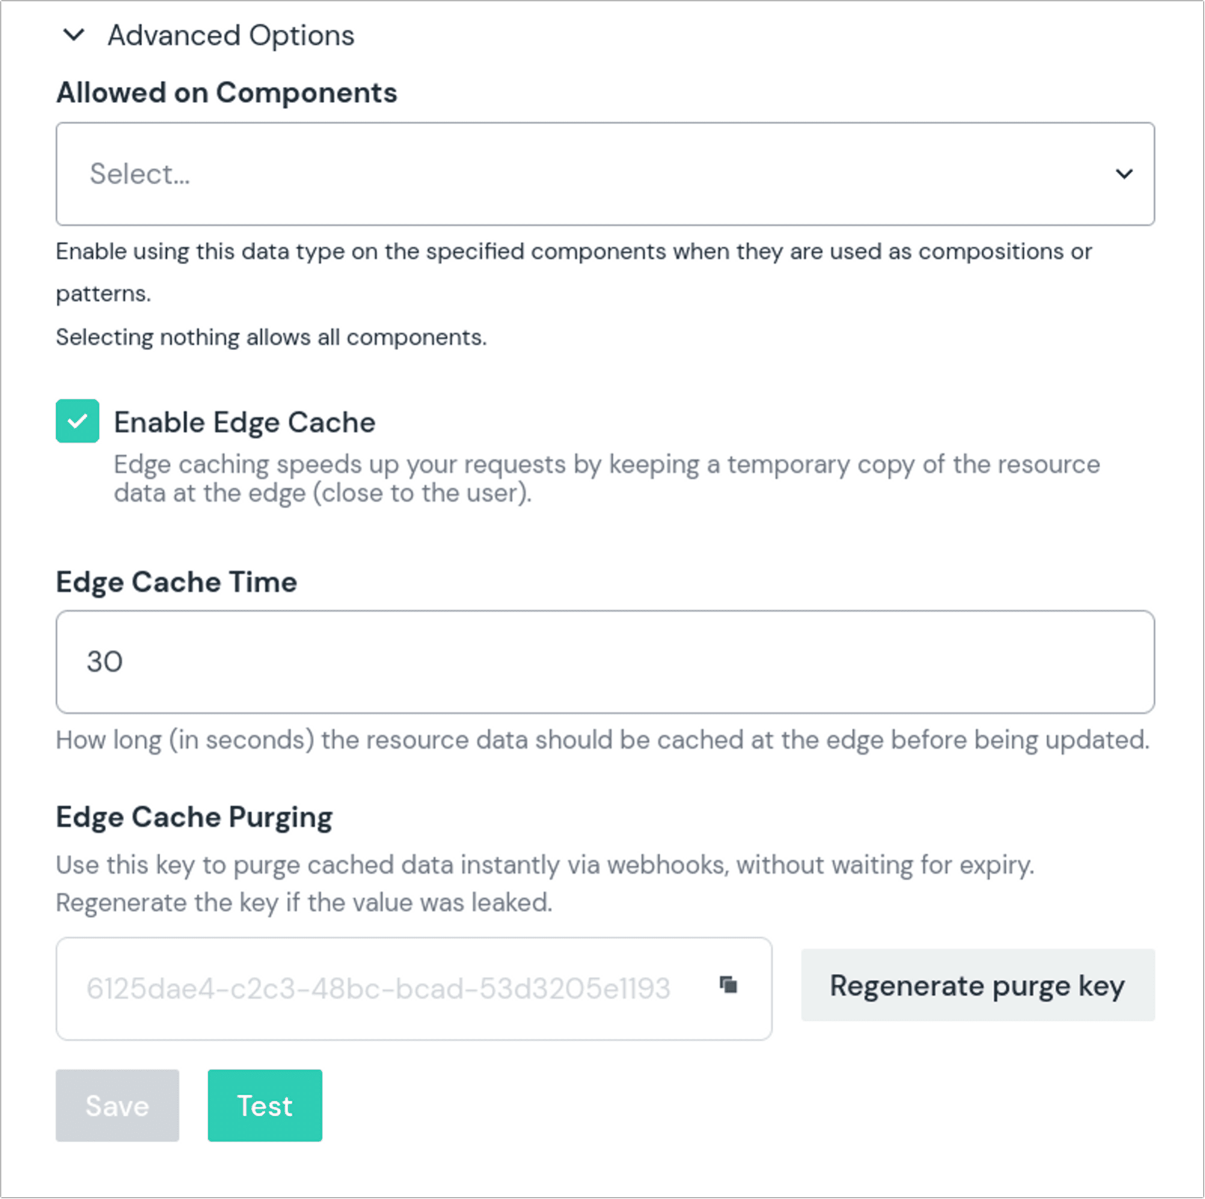Open the Allowed on Components dropdown arrow
The image size is (1205, 1199).
click(1124, 173)
